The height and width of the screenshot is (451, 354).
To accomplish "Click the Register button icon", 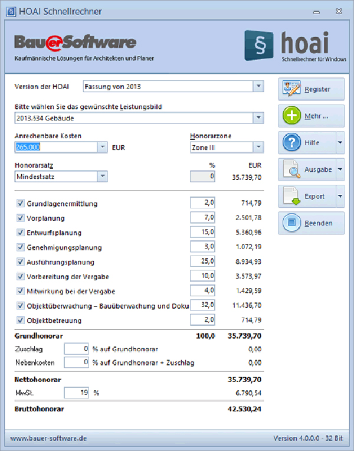I will (291, 89).
